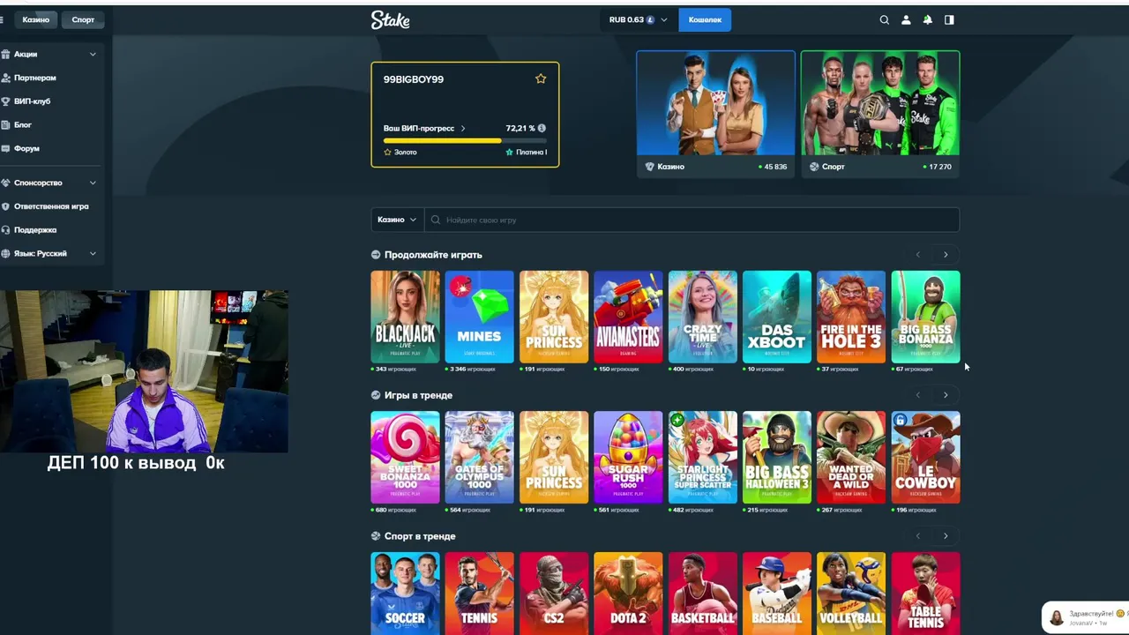Viewport: 1129px width, 635px height.
Task: Click previous arrow in Игры в тренде row
Action: click(x=917, y=395)
